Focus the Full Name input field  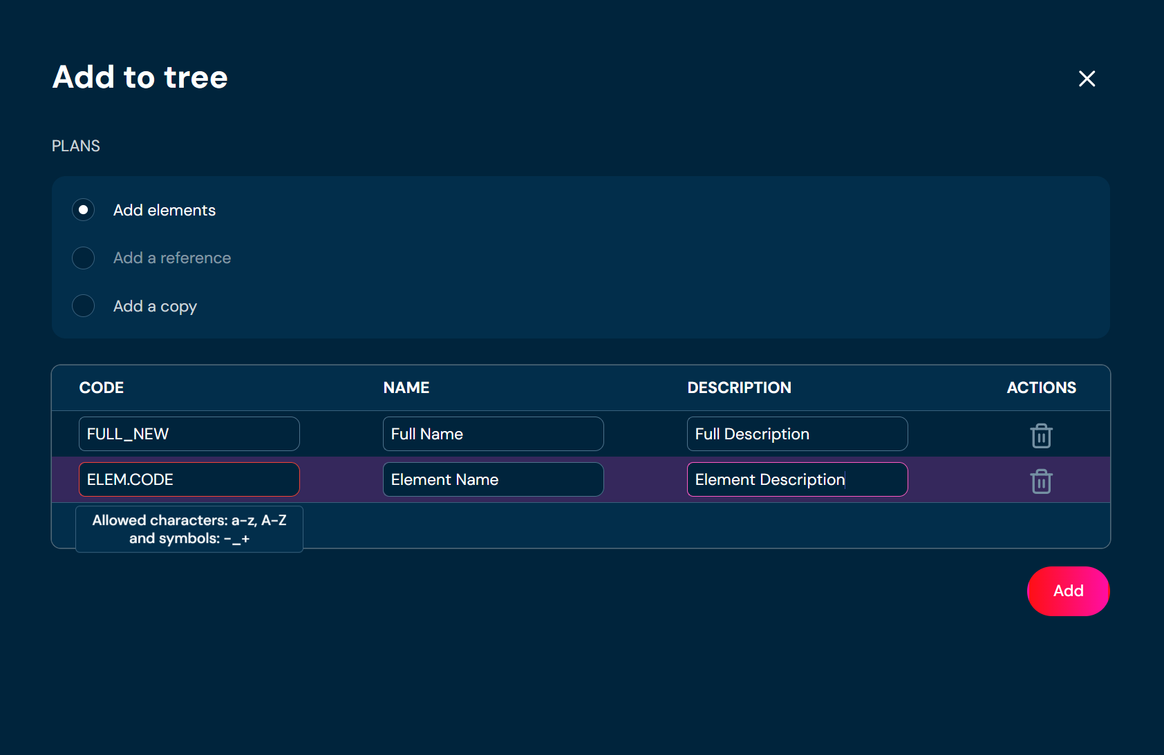493,434
